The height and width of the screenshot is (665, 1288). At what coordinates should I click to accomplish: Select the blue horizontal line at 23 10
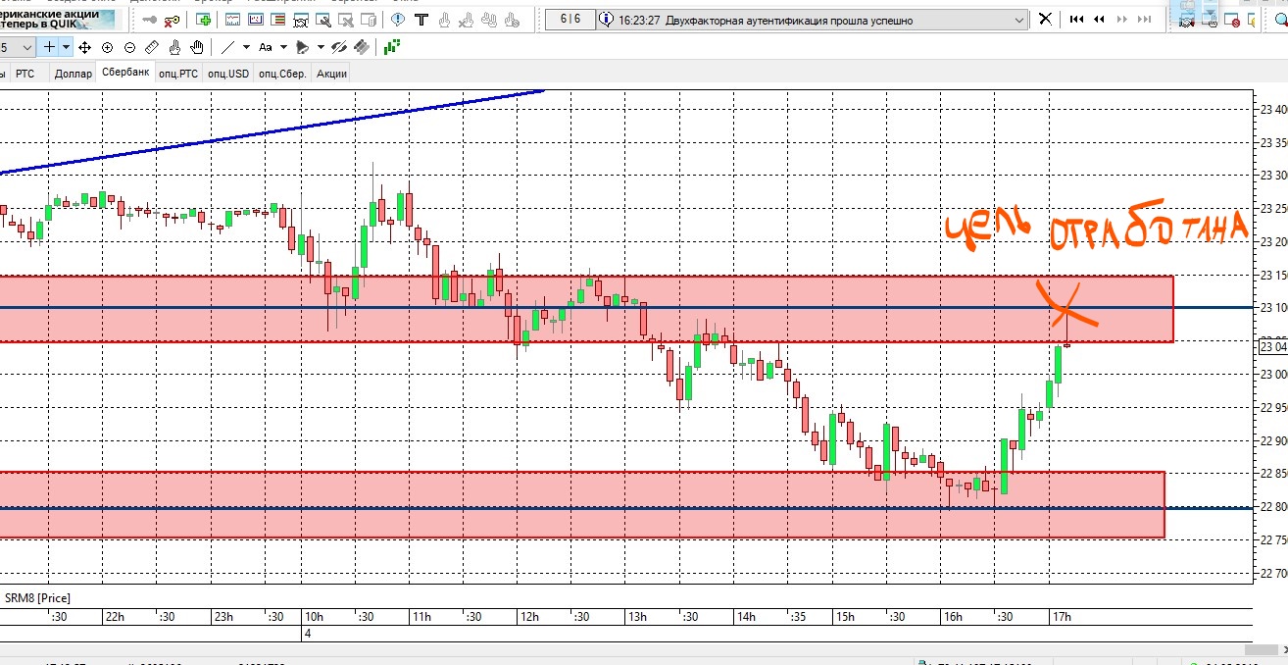627,308
